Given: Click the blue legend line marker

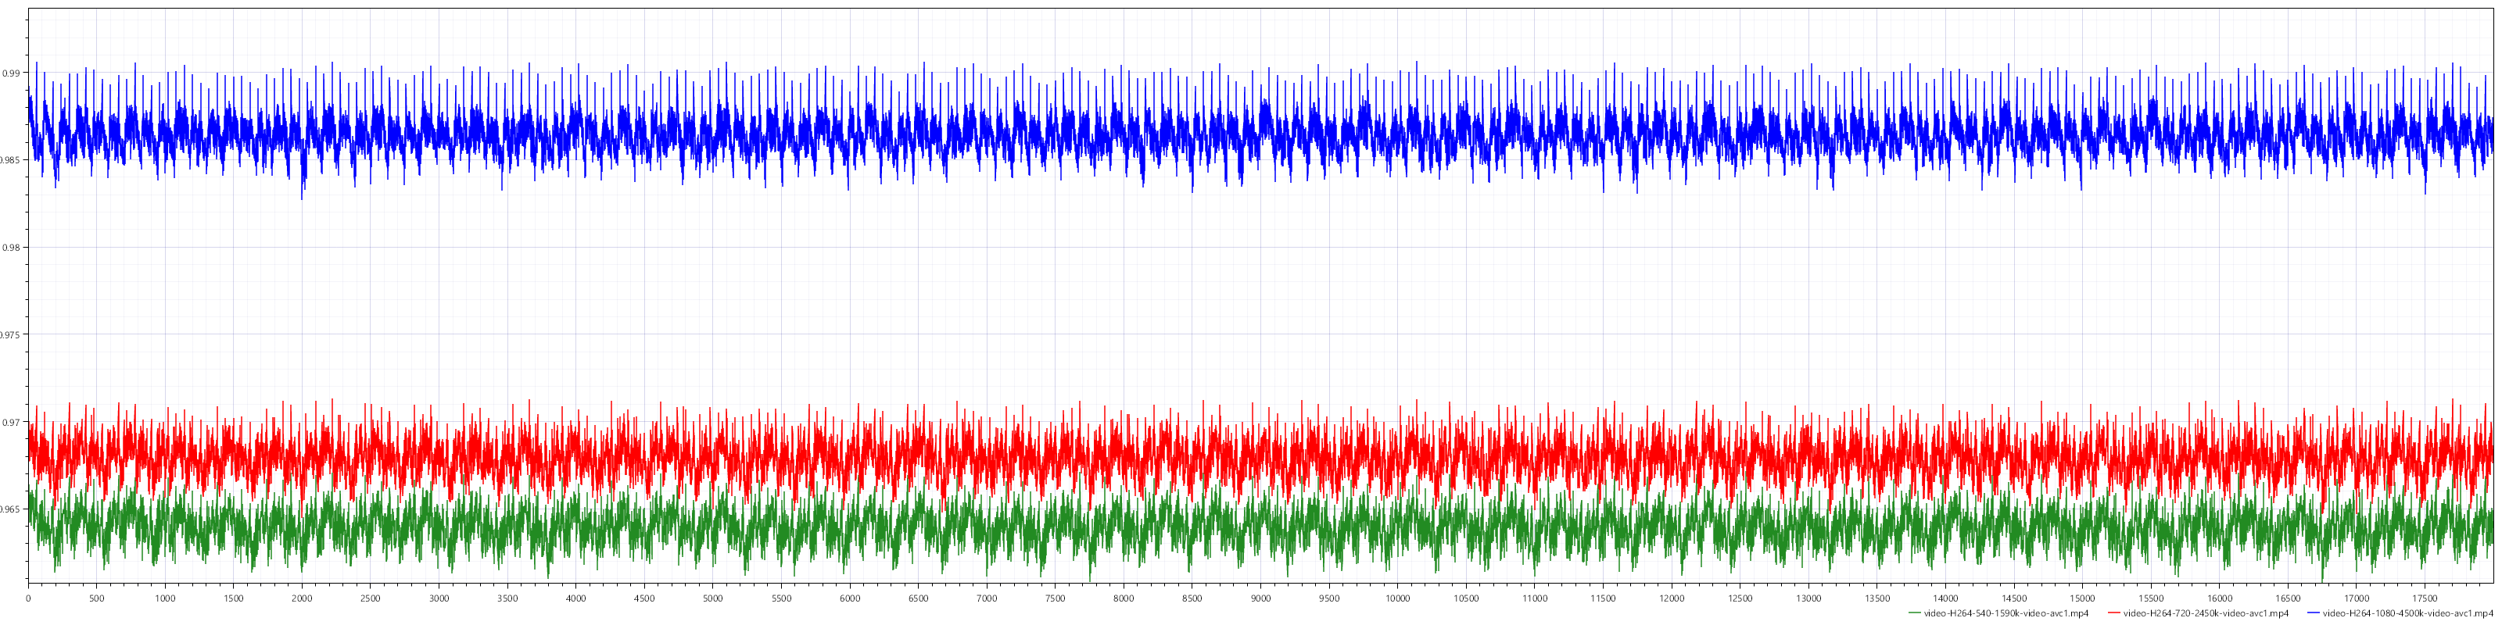Looking at the screenshot, I should (2313, 613).
